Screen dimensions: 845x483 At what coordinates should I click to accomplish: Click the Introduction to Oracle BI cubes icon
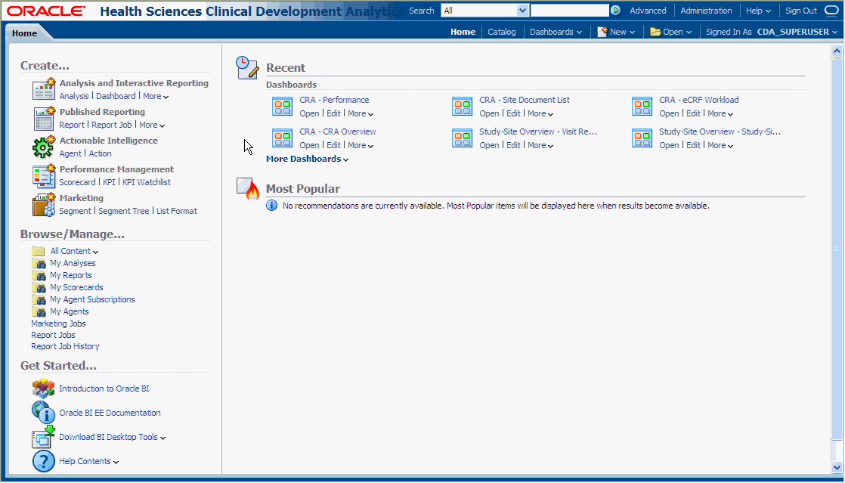tap(44, 389)
